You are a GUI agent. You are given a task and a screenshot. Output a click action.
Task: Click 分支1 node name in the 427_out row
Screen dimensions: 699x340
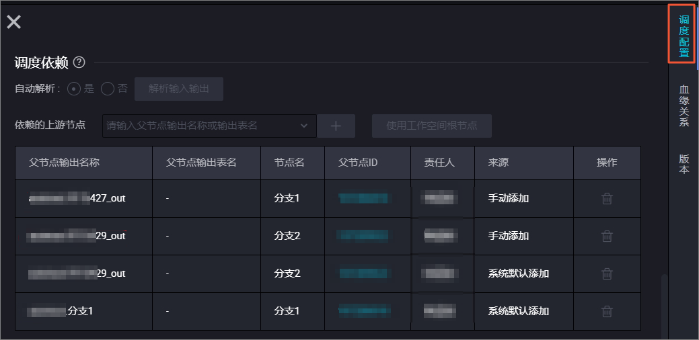tap(287, 198)
